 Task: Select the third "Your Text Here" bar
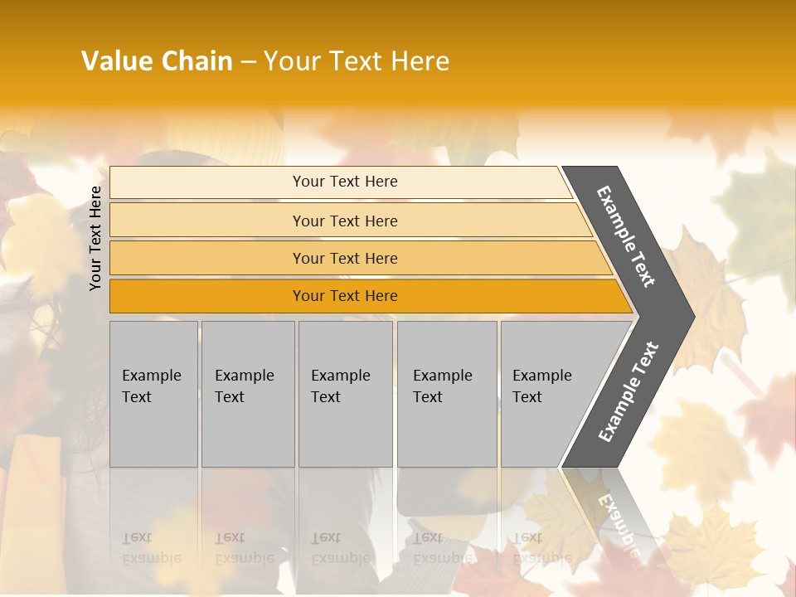344,258
